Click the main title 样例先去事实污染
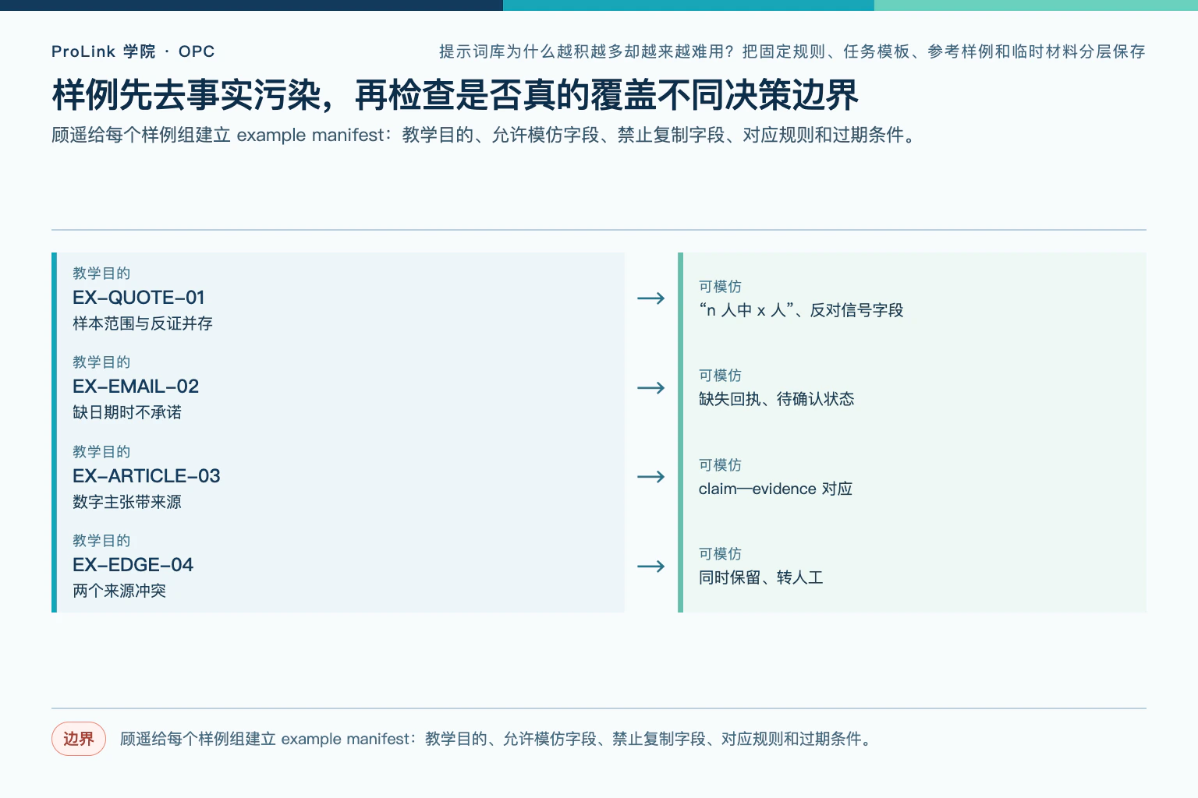The image size is (1198, 798). point(455,95)
